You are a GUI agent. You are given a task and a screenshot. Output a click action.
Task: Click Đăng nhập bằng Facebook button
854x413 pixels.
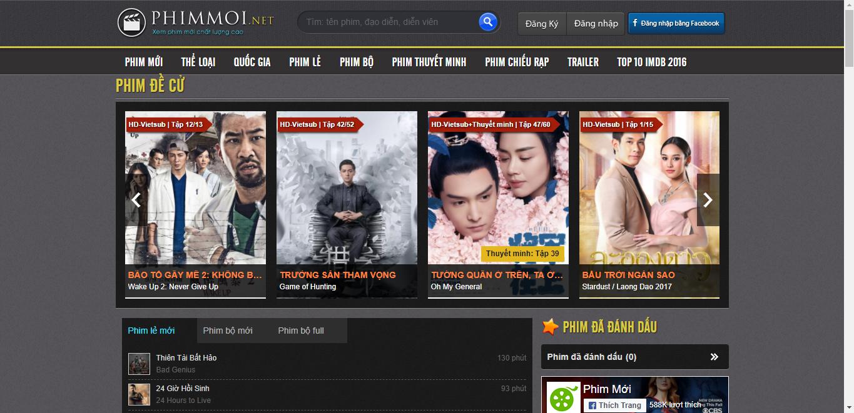coord(676,23)
